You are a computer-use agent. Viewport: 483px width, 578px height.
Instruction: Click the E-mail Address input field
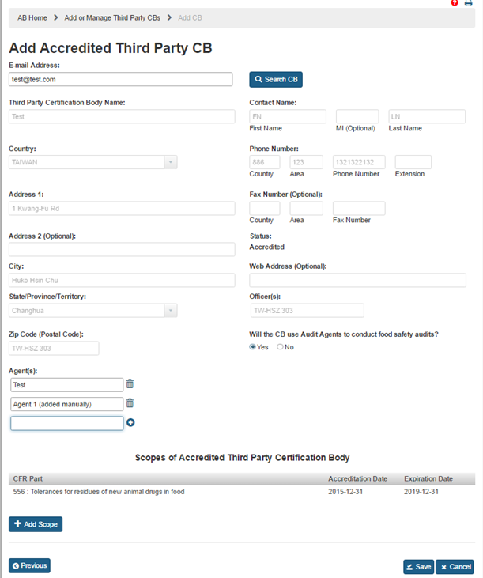point(121,79)
